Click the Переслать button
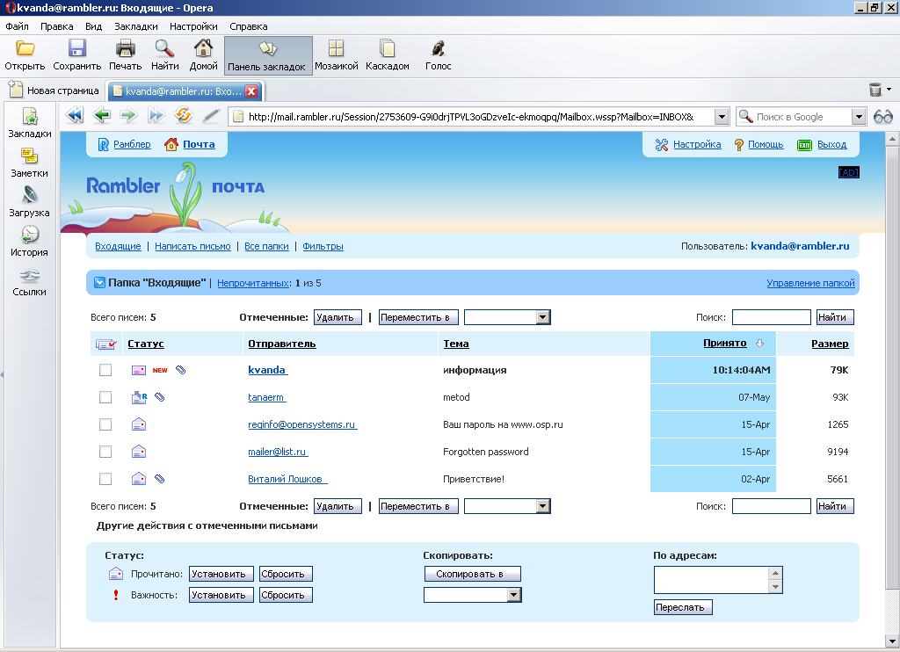 [x=683, y=607]
